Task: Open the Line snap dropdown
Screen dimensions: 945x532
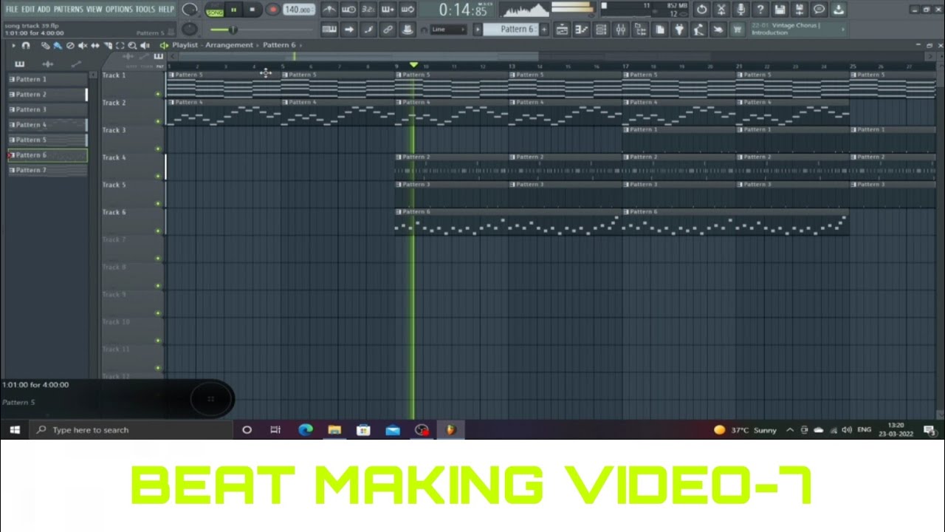Action: (x=449, y=30)
